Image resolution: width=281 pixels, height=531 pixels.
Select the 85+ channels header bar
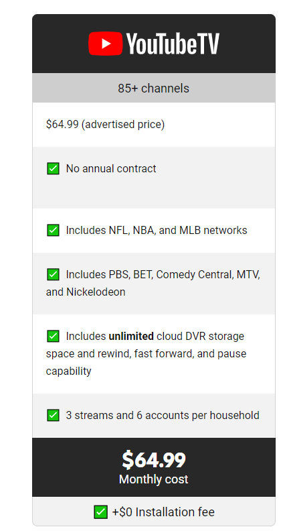point(154,88)
